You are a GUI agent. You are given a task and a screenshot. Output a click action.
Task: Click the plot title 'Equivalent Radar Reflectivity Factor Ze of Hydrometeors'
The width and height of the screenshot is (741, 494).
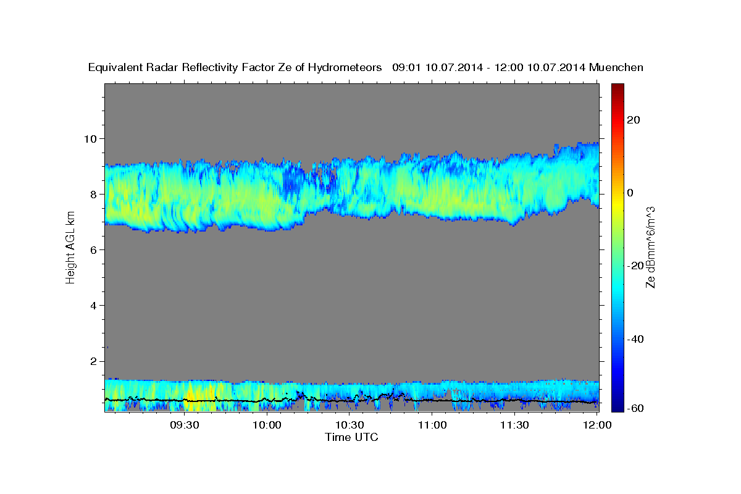[x=235, y=68]
